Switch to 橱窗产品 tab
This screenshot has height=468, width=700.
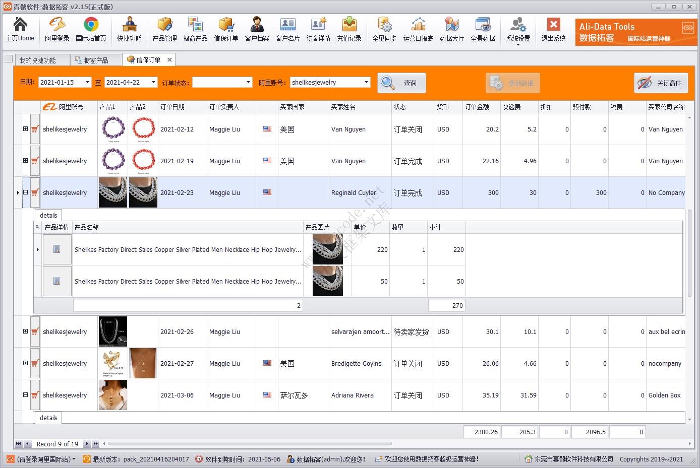[96, 60]
